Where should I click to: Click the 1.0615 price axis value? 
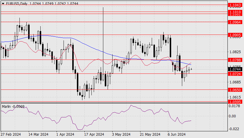pos(235,97)
